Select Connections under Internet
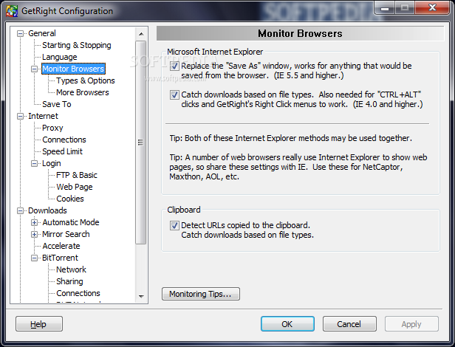The image size is (455, 347). (x=64, y=140)
